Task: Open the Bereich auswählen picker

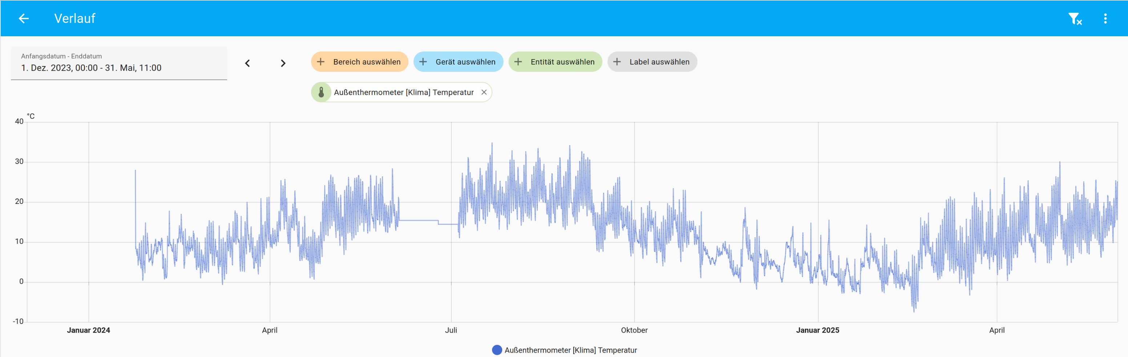Action: (367, 62)
